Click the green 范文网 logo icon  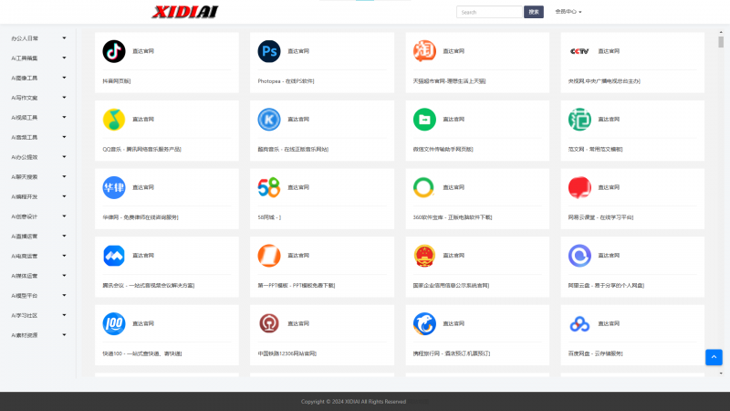579,120
